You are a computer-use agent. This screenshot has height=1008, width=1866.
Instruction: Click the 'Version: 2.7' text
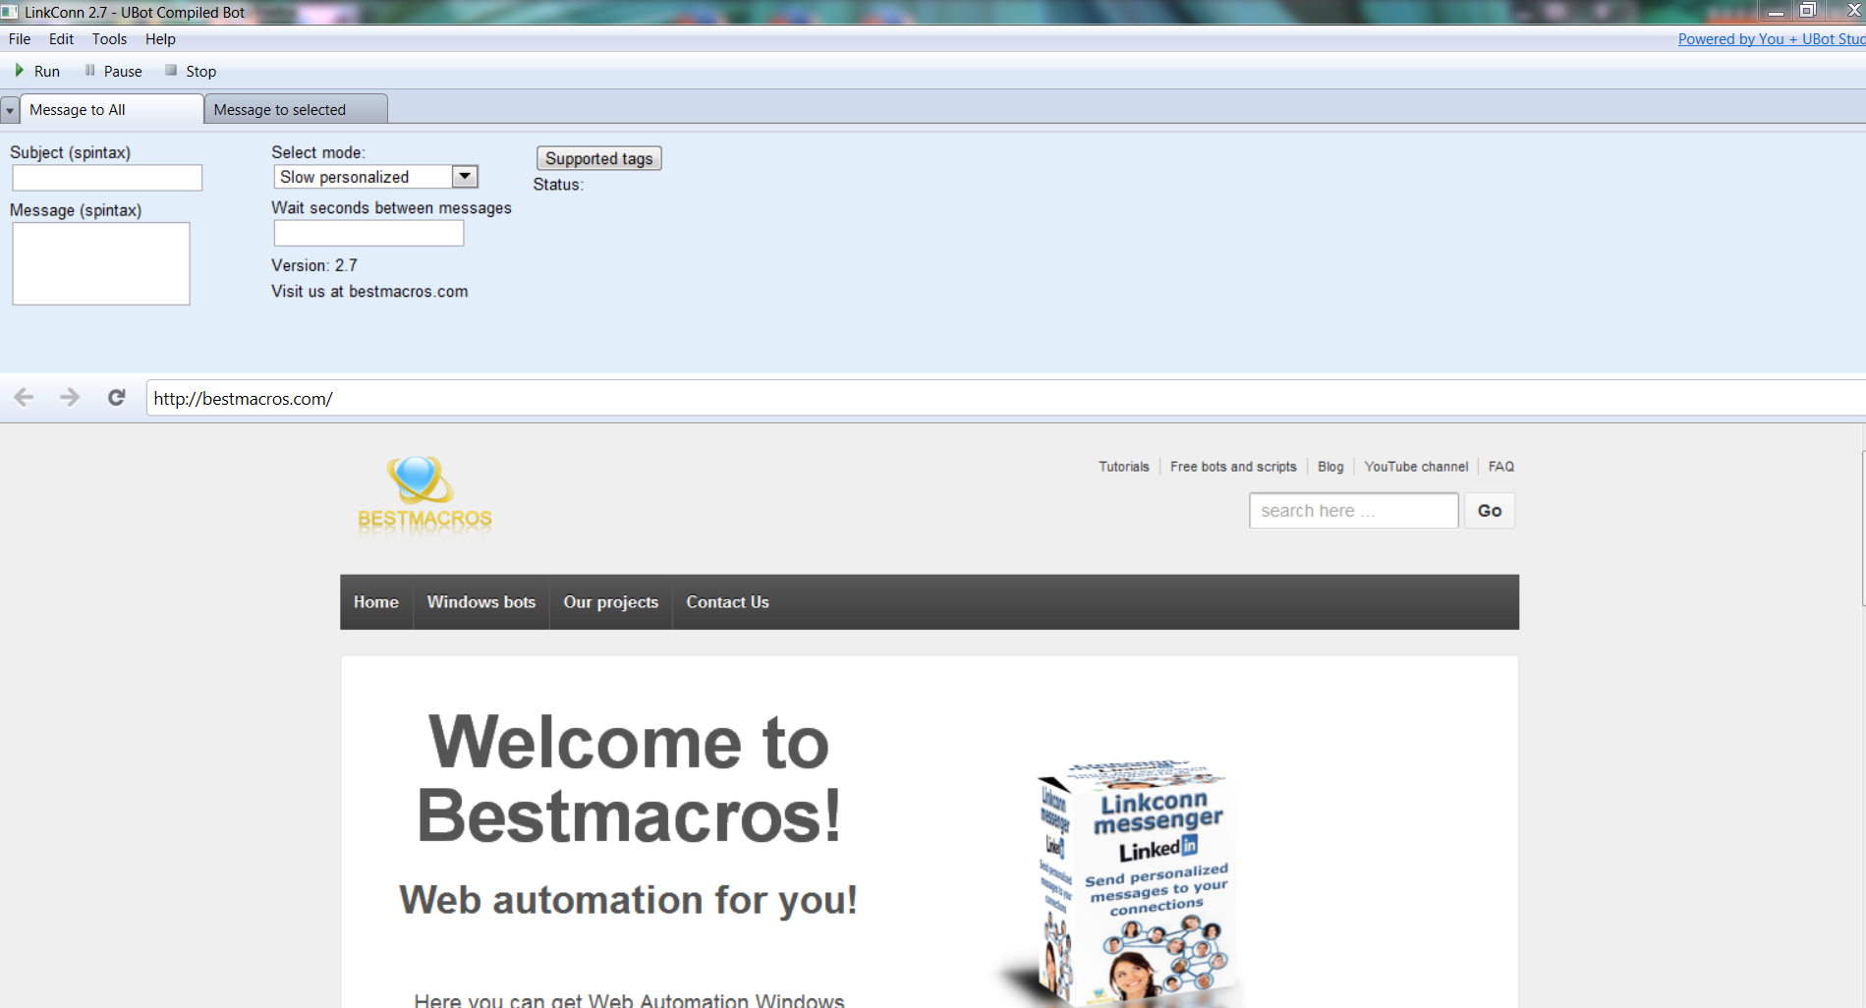click(x=314, y=265)
